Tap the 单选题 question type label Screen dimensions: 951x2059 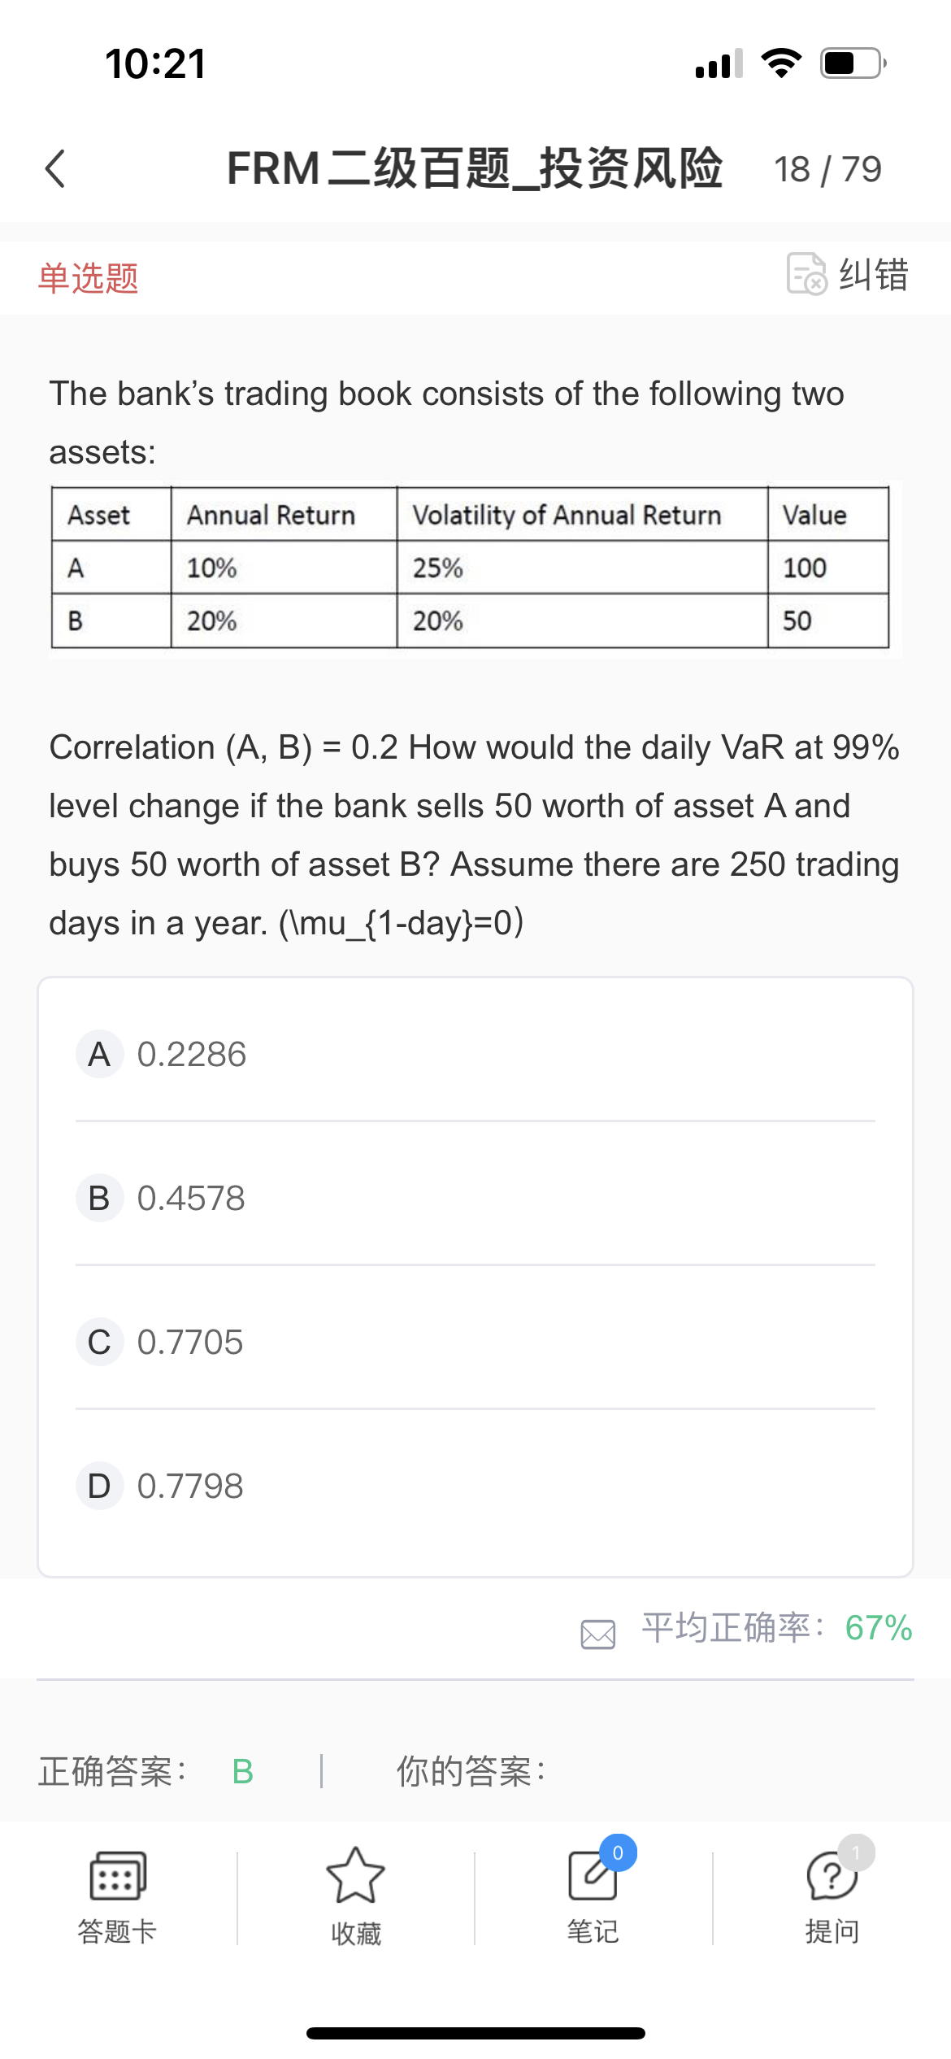click(x=88, y=278)
